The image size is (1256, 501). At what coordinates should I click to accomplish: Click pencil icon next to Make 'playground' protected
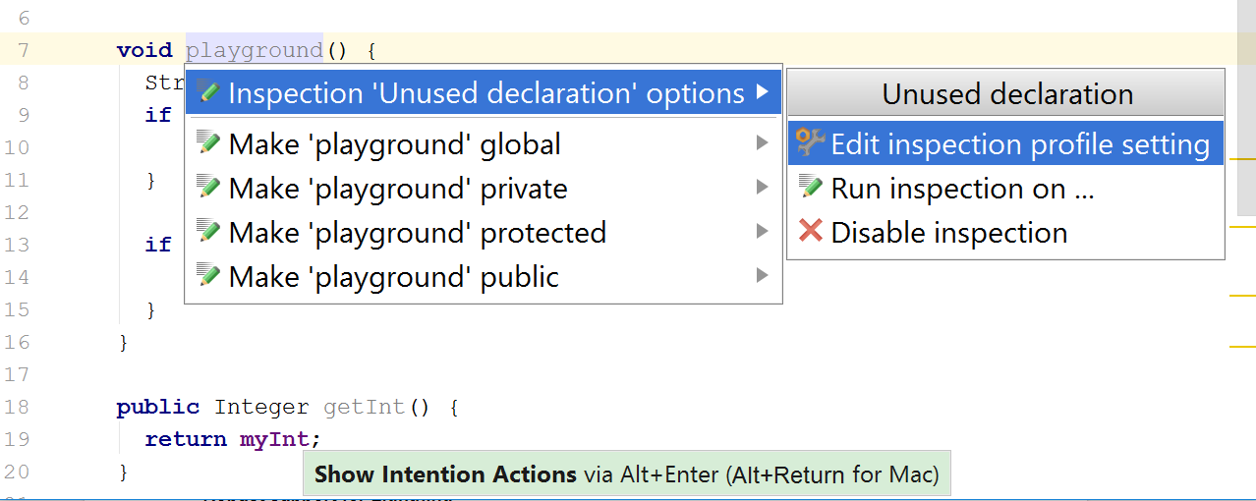[x=207, y=232]
